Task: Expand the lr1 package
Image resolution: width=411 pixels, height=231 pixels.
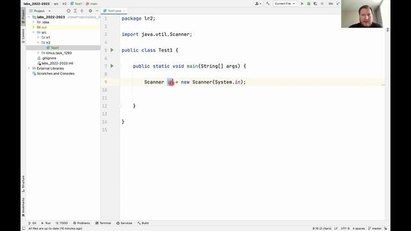Action: click(39, 37)
